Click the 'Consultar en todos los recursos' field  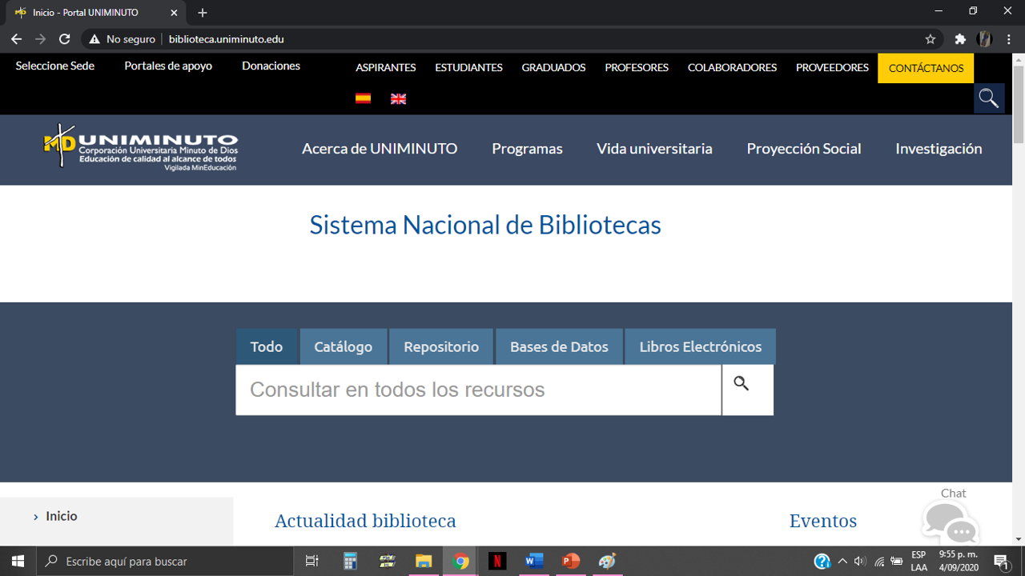coord(479,390)
